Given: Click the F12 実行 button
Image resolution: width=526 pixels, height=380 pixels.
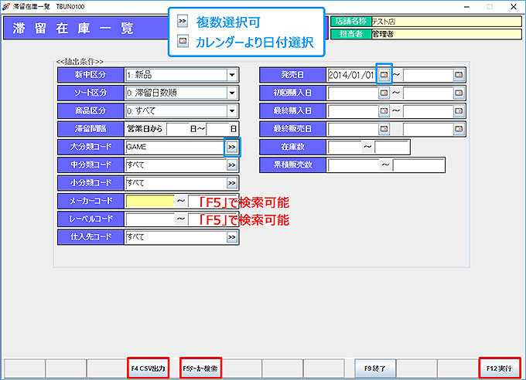Looking at the screenshot, I should pos(499,368).
